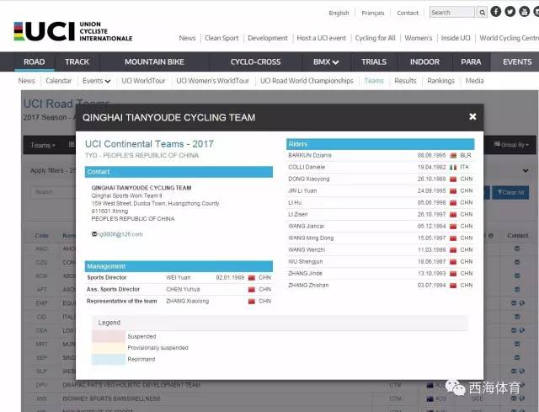Select rider row WANG Ming Dong

tap(380, 238)
